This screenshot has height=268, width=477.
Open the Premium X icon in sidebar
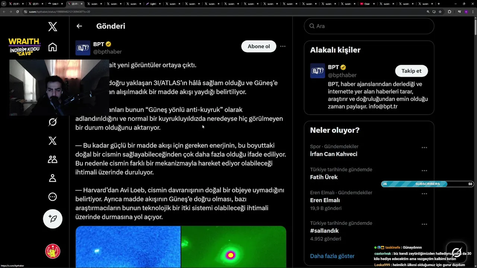pos(53,140)
